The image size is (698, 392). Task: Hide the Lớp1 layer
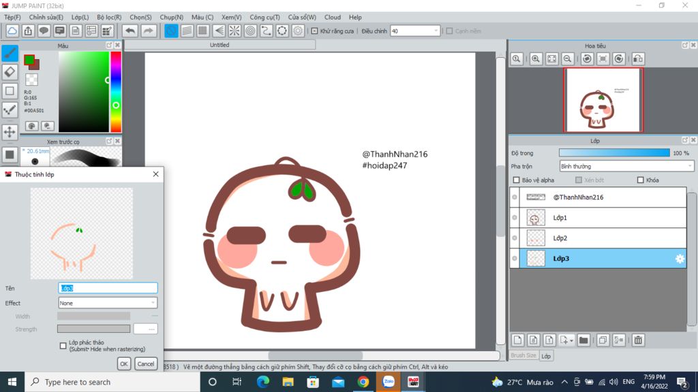coord(515,217)
